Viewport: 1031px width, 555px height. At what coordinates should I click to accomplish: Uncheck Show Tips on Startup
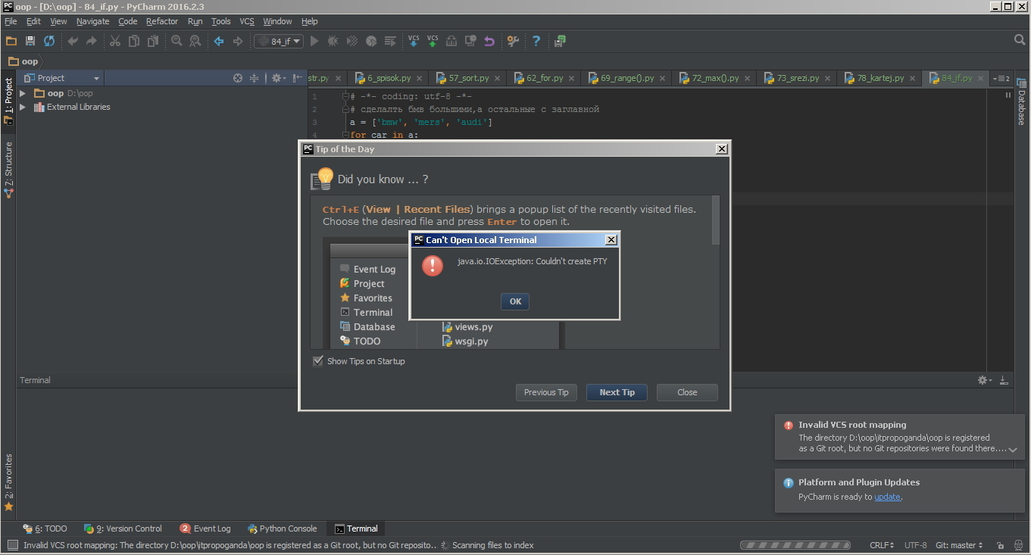click(x=318, y=361)
